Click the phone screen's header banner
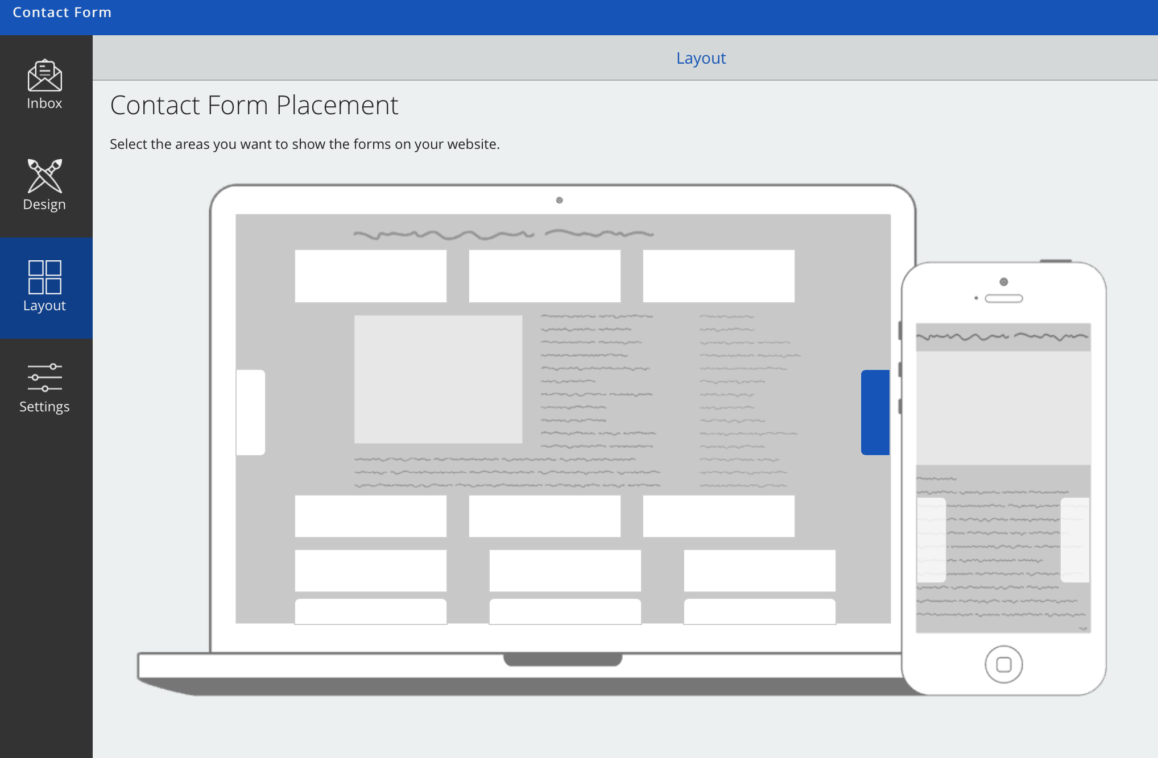The height and width of the screenshot is (758, 1158). pyautogui.click(x=1003, y=337)
